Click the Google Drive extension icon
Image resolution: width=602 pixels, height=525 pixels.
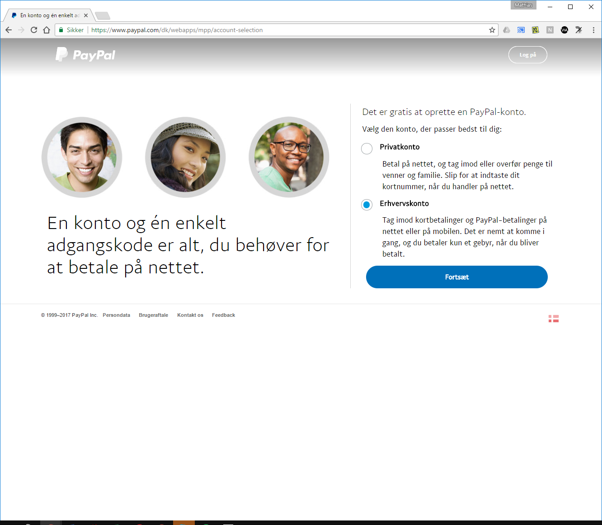(x=507, y=30)
